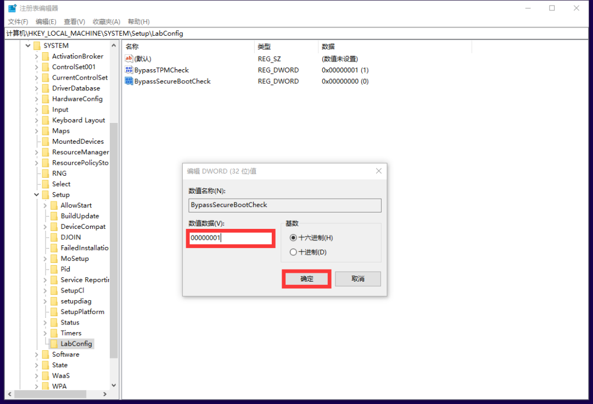The width and height of the screenshot is (593, 404).
Task: Click the 数值数据 value input field
Action: click(x=230, y=239)
